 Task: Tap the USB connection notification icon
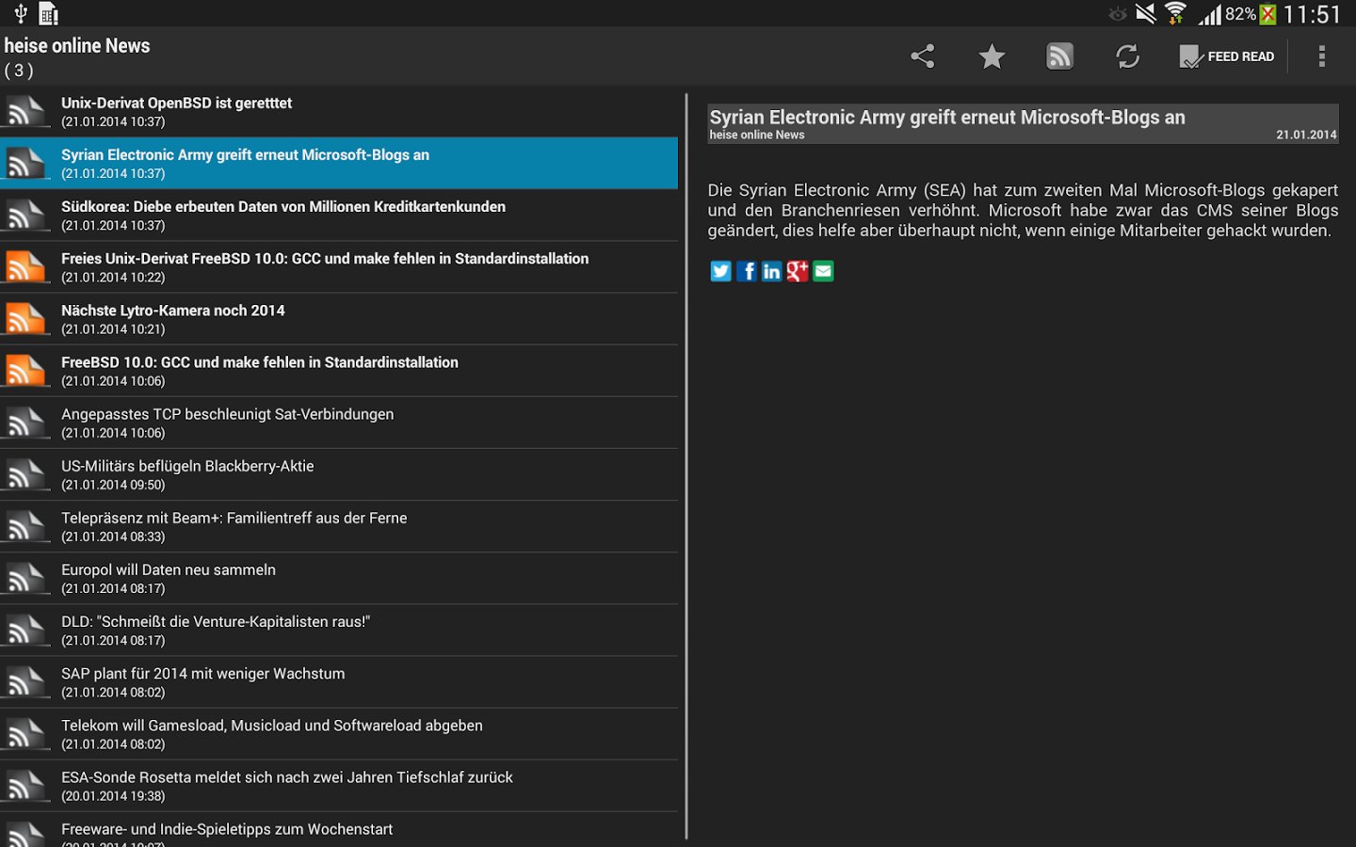point(20,13)
